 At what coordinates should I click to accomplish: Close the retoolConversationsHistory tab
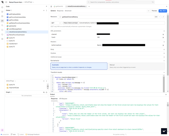[86, 7]
